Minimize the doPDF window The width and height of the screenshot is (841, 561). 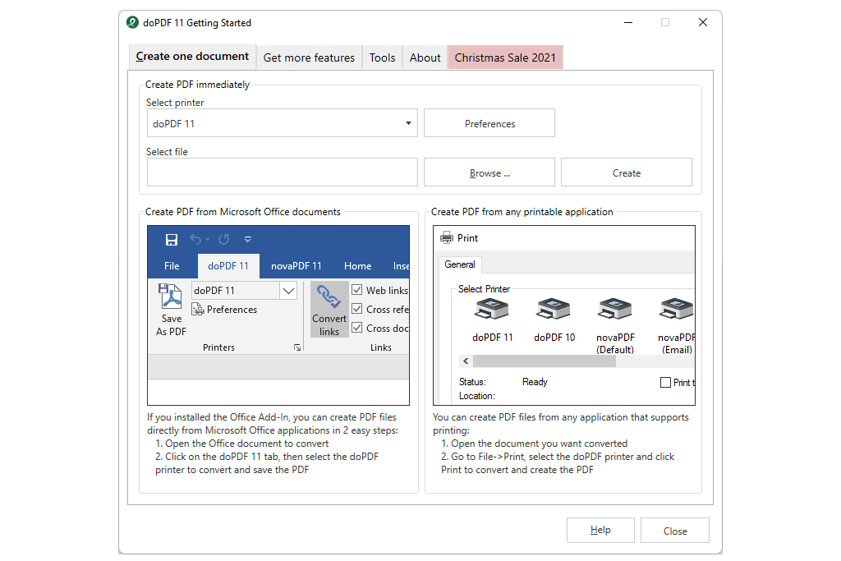tap(628, 22)
